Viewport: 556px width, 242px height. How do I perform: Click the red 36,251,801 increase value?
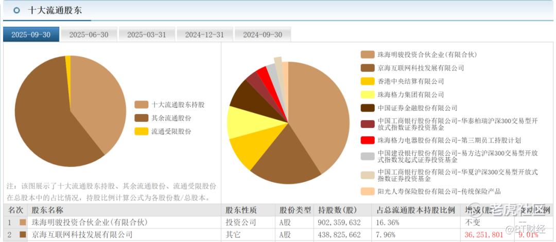(483, 235)
